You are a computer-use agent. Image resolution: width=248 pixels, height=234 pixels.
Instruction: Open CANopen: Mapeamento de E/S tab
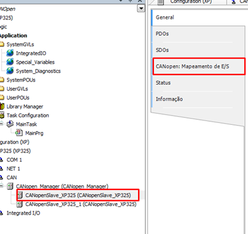point(199,66)
